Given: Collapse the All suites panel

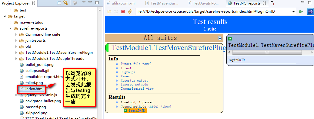Looking at the screenshot, I should (x=220, y=38).
